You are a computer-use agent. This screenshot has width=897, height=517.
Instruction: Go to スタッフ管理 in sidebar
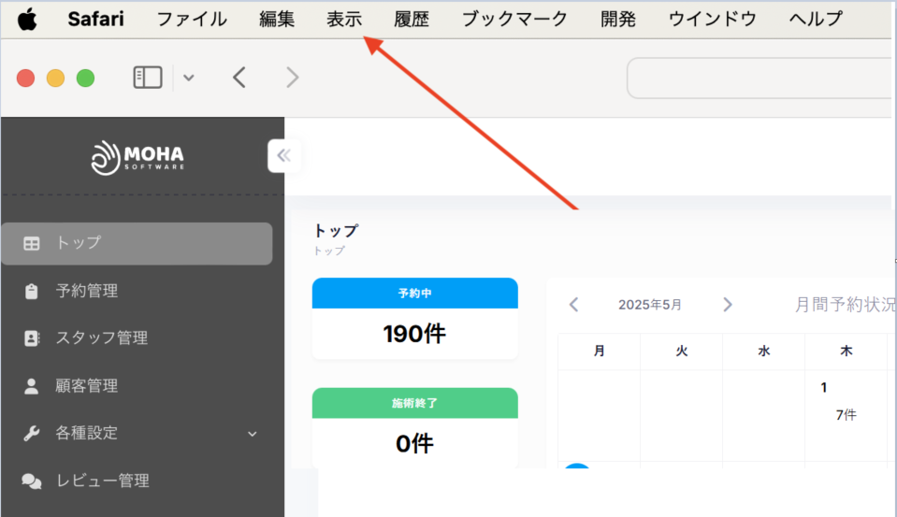[x=101, y=338]
